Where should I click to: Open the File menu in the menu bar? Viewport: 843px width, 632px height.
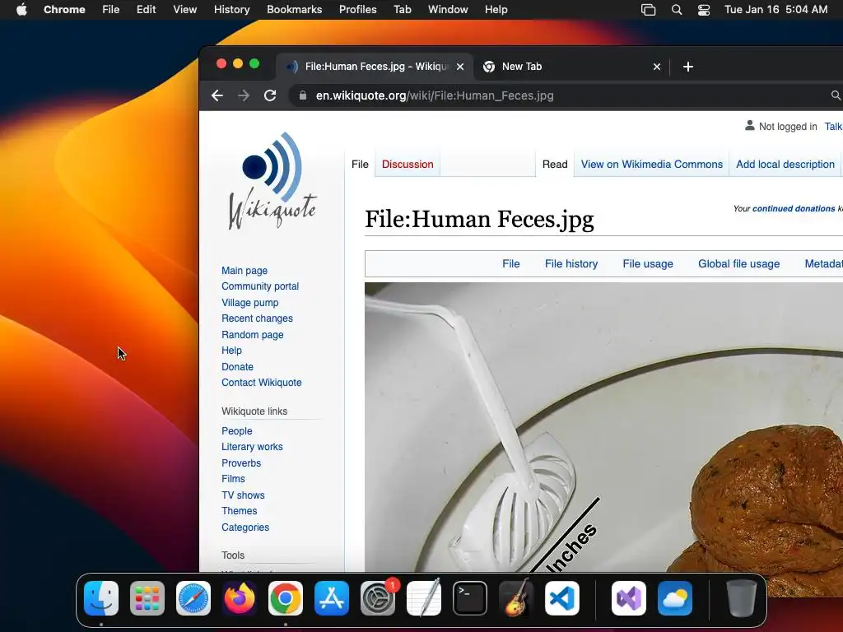[111, 10]
